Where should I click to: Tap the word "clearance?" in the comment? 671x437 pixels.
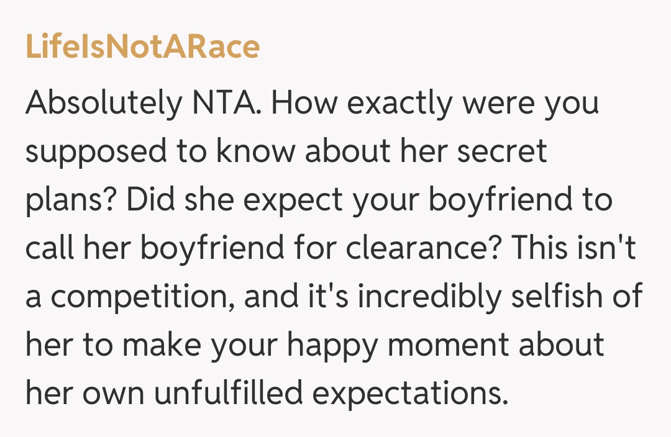coord(418,248)
